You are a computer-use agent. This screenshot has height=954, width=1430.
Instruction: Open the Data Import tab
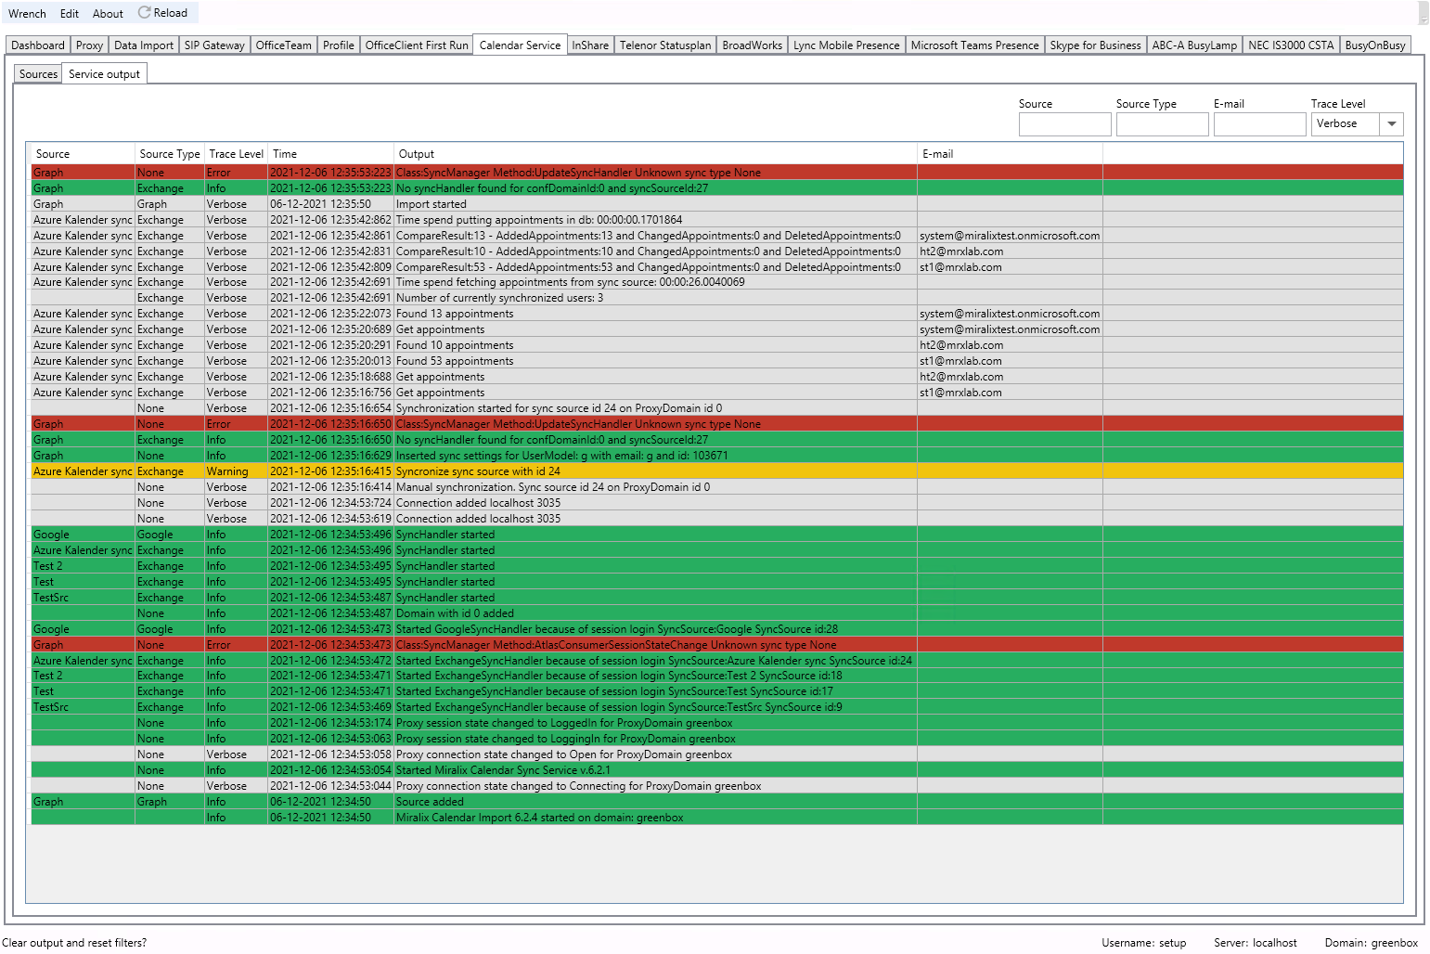click(x=144, y=45)
